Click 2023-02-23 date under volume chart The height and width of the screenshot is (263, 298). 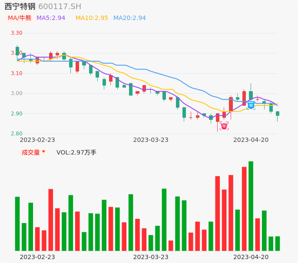click(x=37, y=257)
